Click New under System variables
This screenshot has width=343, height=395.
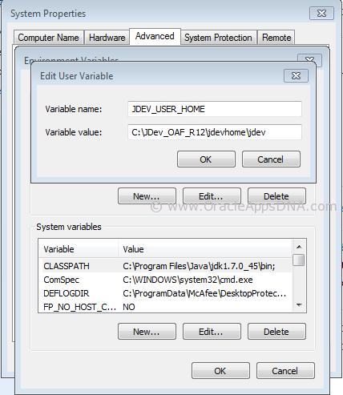click(147, 332)
